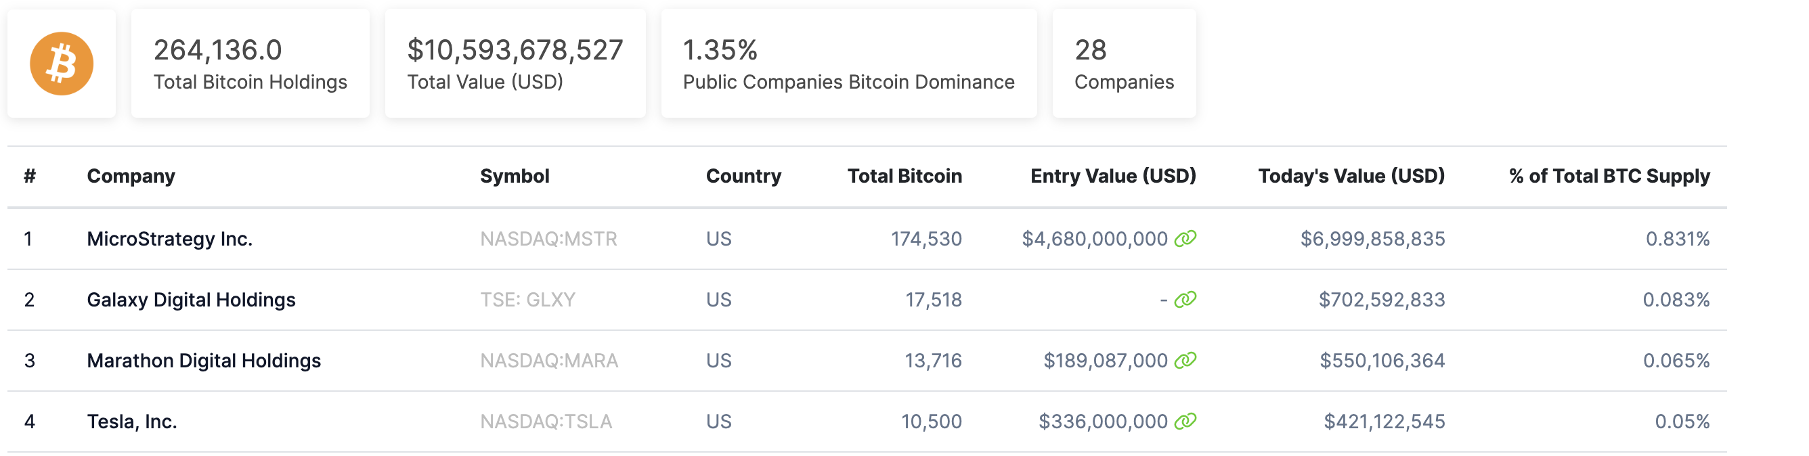
Task: Open Marathon Digital entry value link icon
Action: point(1185,361)
